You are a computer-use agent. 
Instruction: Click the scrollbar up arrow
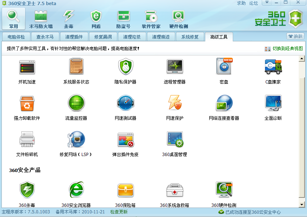[x=302, y=59]
